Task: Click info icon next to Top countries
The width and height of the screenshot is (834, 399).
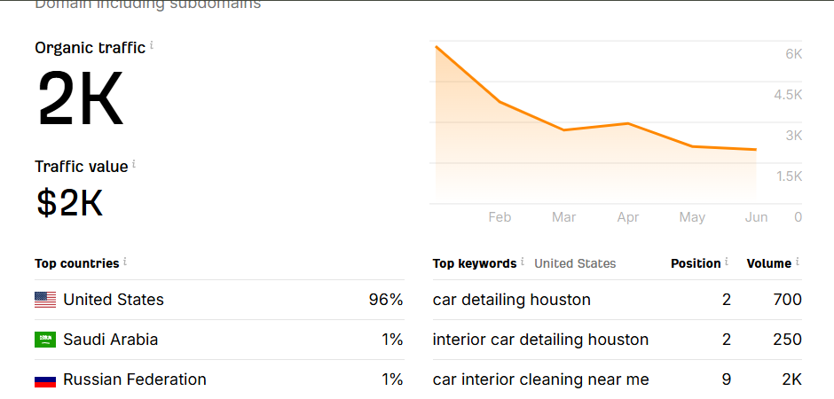Action: point(125,262)
